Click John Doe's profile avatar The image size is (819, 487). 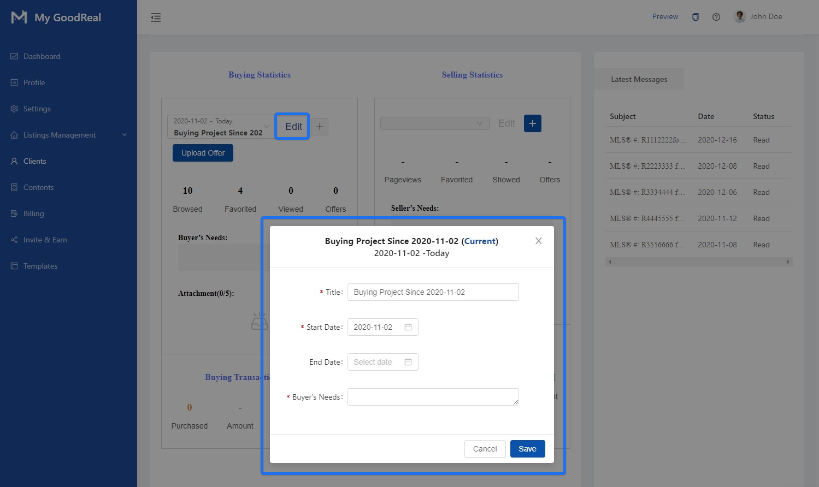tap(739, 16)
